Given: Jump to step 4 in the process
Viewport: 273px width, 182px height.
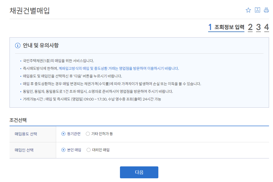Looking at the screenshot, I should click(x=266, y=27).
